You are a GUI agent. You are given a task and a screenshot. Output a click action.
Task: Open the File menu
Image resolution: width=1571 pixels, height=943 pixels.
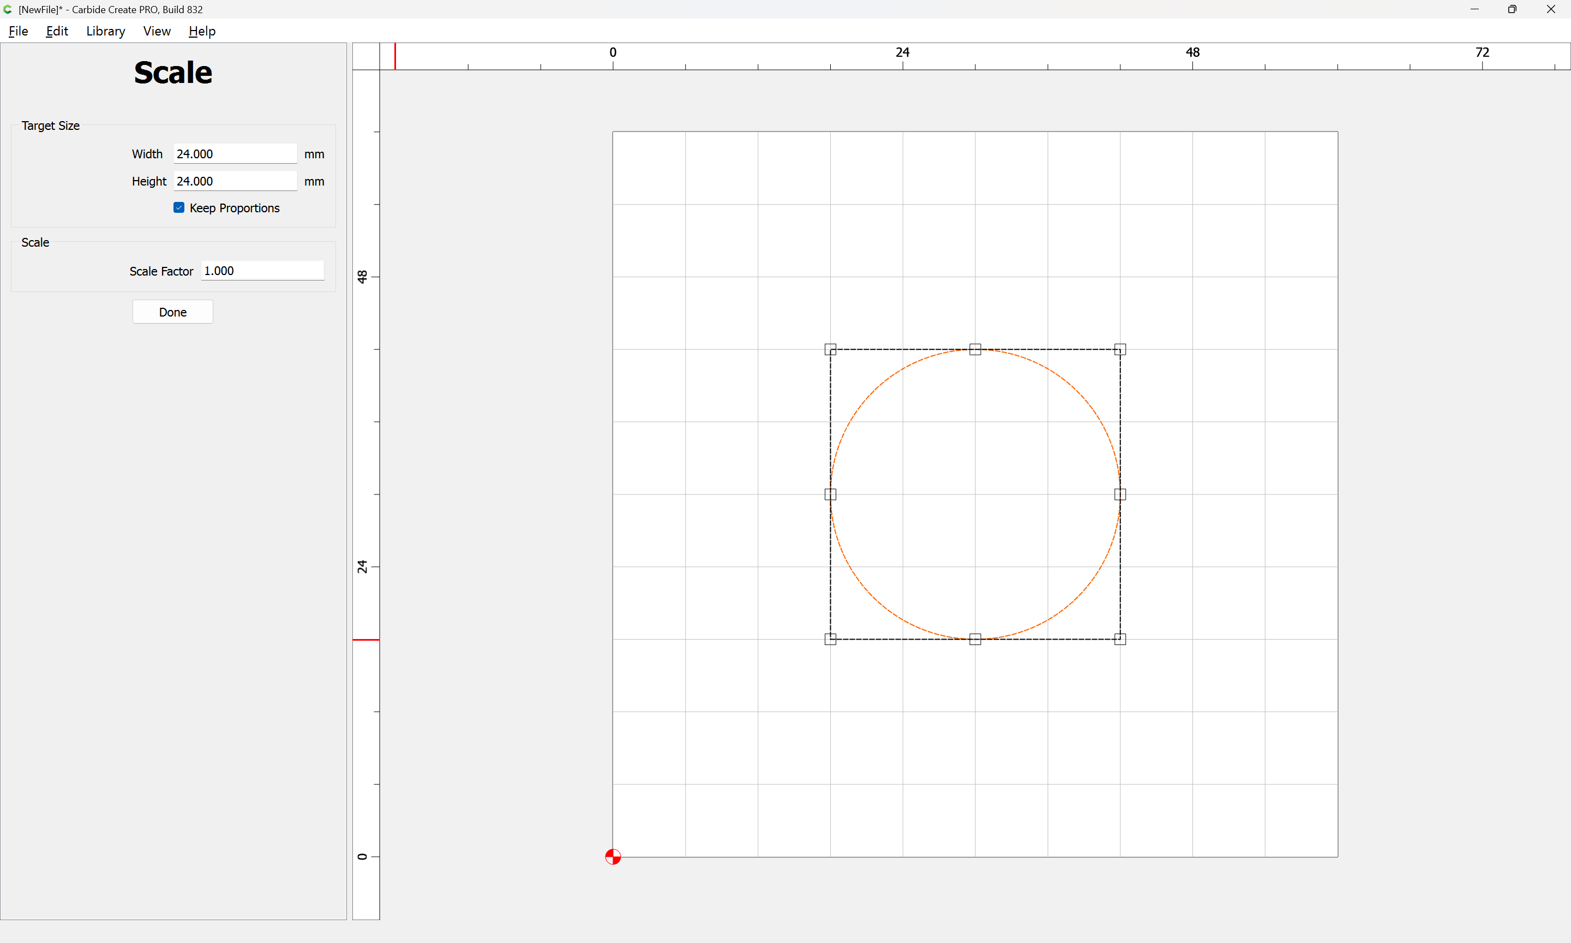coord(19,31)
